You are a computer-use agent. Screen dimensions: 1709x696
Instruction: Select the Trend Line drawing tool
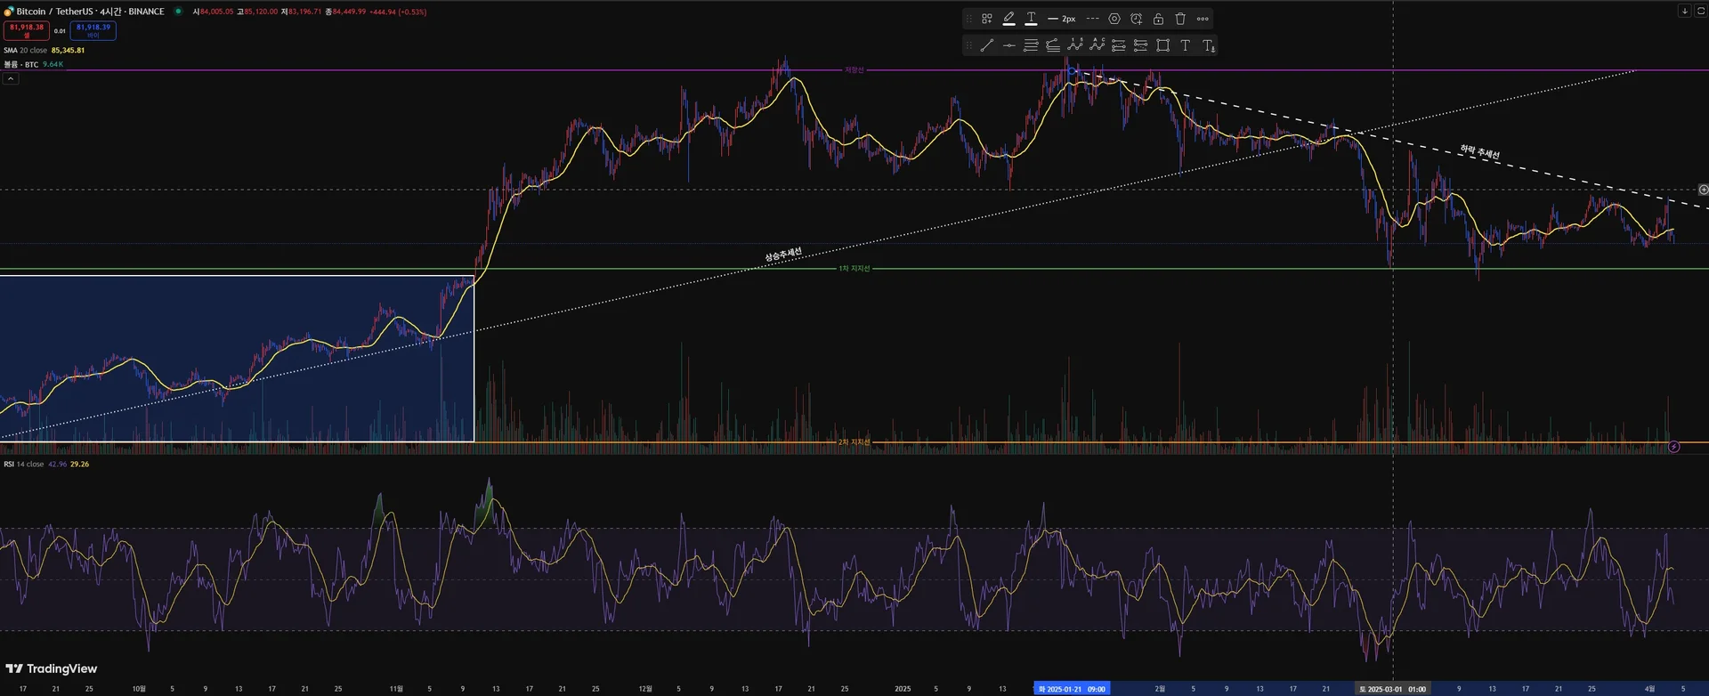click(987, 45)
